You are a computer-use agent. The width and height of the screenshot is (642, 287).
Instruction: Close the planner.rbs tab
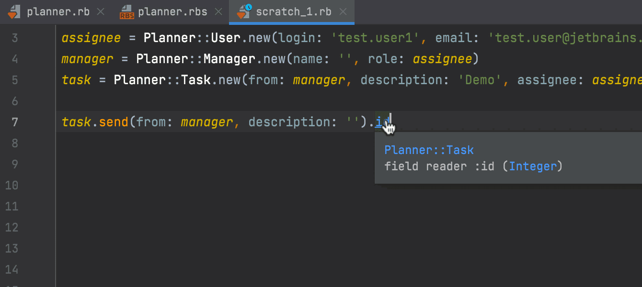click(x=218, y=12)
